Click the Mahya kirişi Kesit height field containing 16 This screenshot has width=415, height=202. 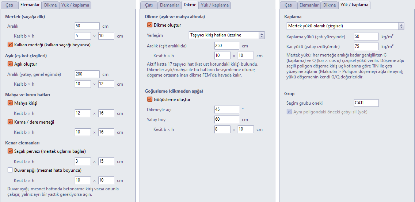pyautogui.click(x=106, y=113)
